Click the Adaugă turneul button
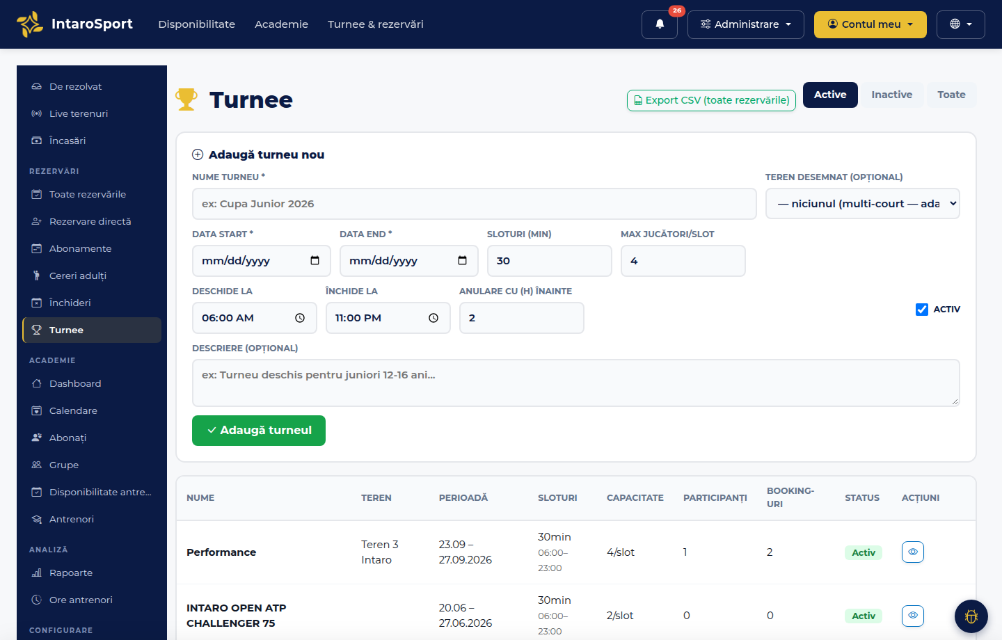The height and width of the screenshot is (640, 1002). (259, 431)
